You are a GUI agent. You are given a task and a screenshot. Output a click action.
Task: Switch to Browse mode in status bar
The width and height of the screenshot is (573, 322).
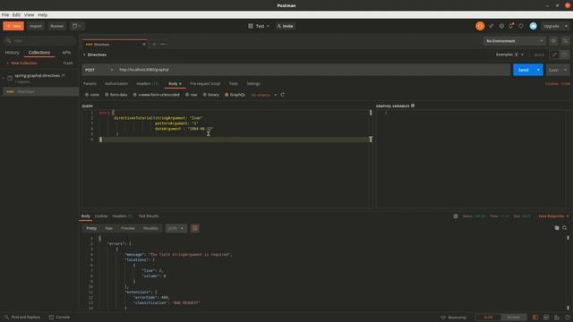[x=513, y=318]
